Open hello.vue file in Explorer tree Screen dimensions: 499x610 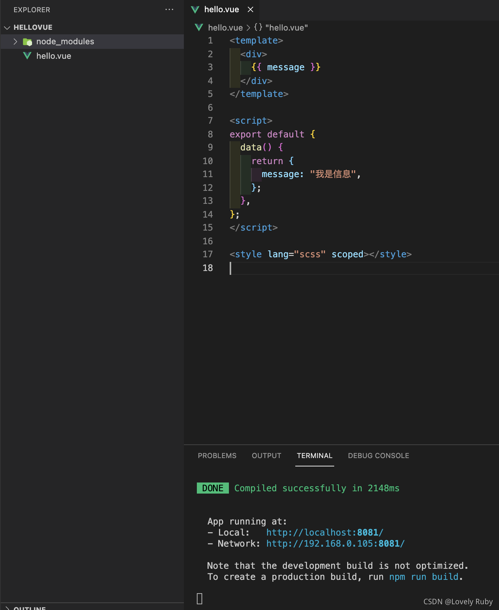(x=92, y=56)
